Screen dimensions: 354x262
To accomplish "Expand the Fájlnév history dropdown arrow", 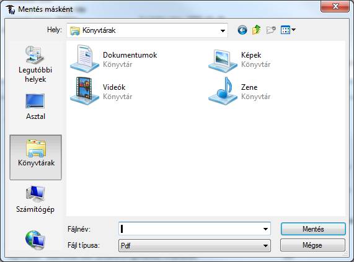I will point(265,229).
